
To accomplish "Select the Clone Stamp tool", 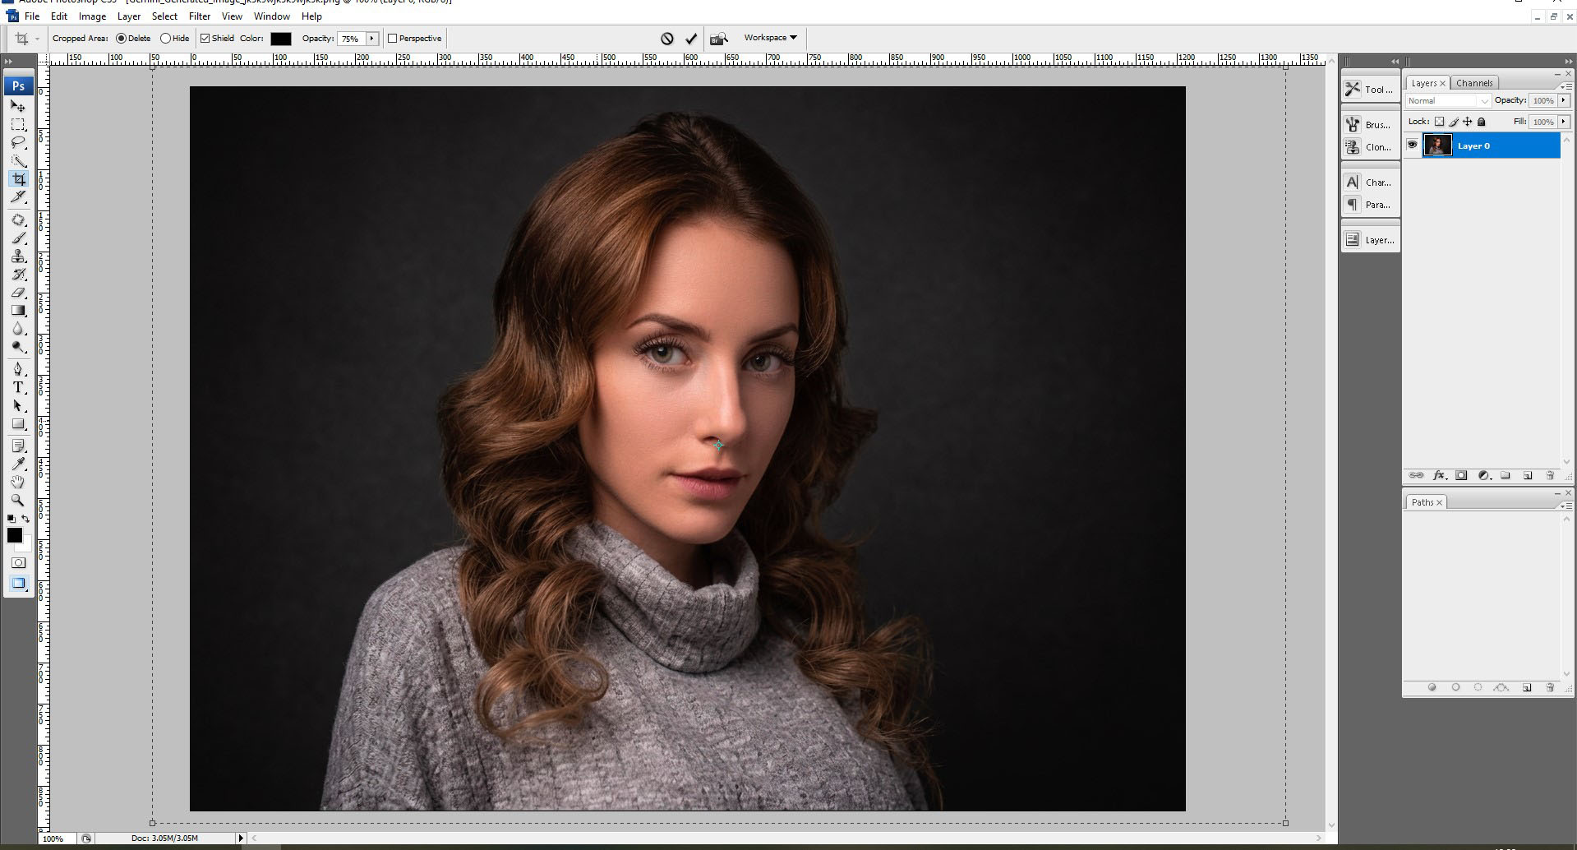I will (x=18, y=256).
